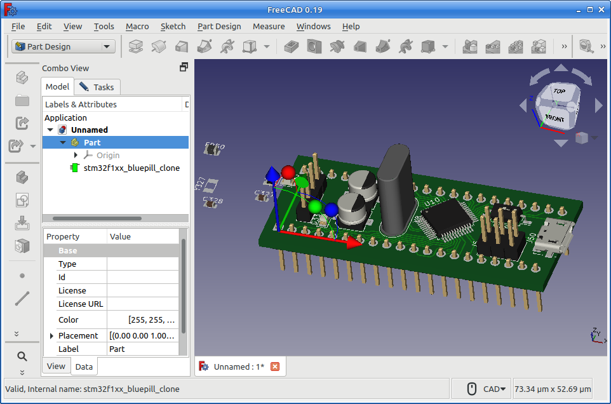Click the Color property value
Image resolution: width=611 pixels, height=404 pixels.
coord(143,320)
